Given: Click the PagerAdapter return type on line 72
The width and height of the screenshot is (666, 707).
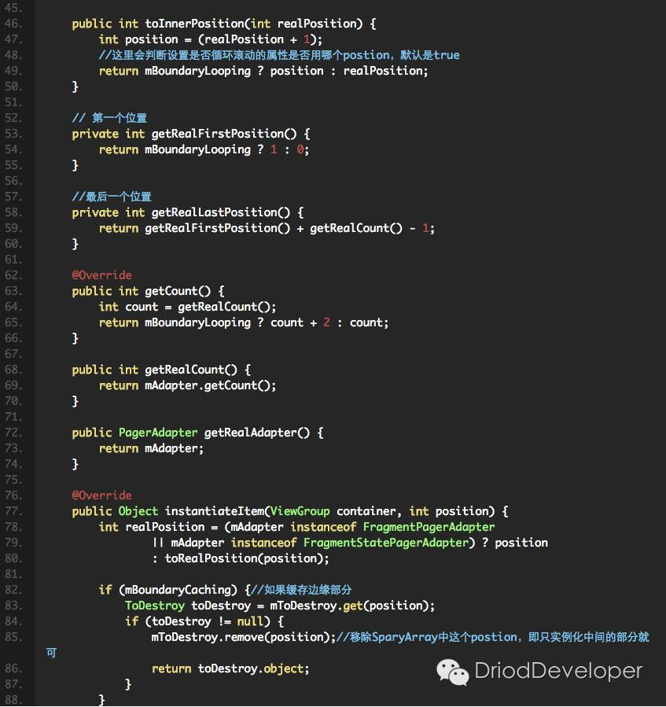Looking at the screenshot, I should pyautogui.click(x=158, y=433).
